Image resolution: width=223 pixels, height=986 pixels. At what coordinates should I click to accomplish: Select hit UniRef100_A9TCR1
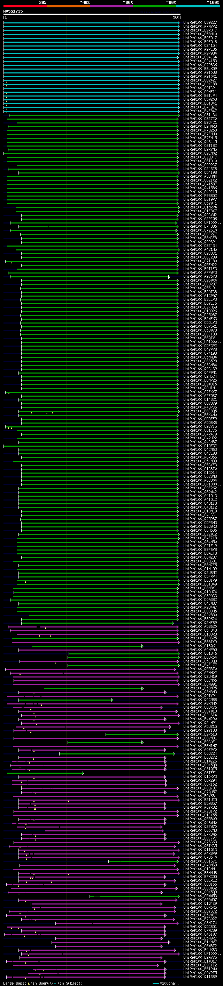200,88
